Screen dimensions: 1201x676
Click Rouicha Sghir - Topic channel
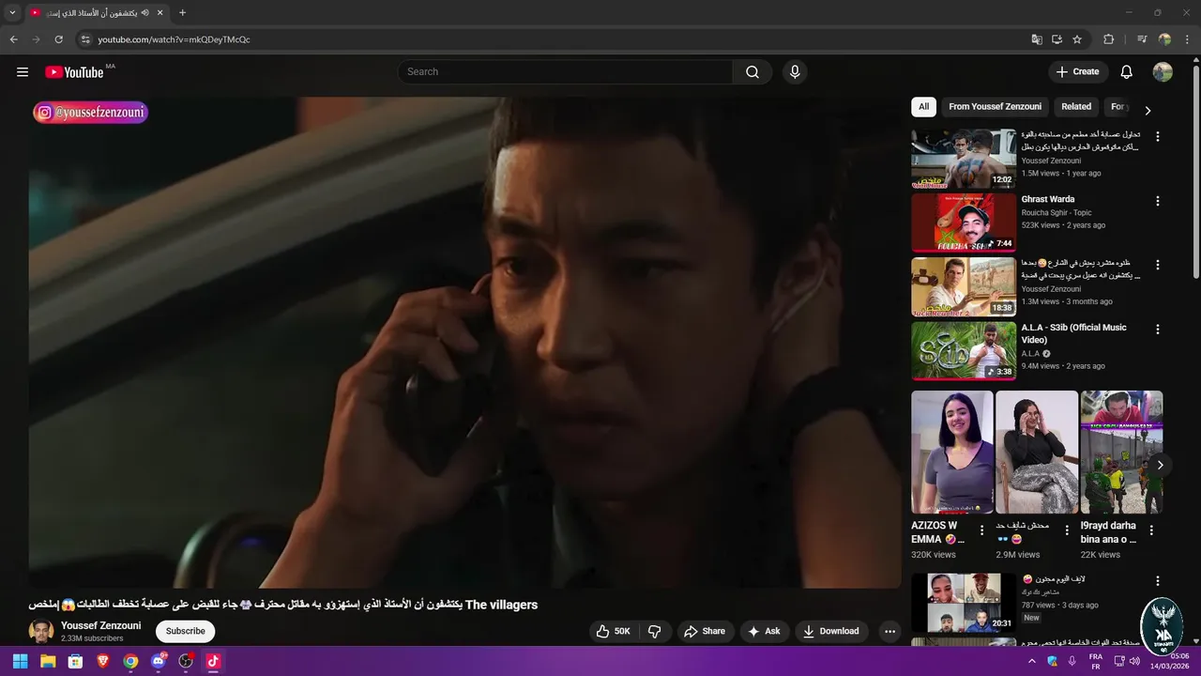[x=1057, y=213]
